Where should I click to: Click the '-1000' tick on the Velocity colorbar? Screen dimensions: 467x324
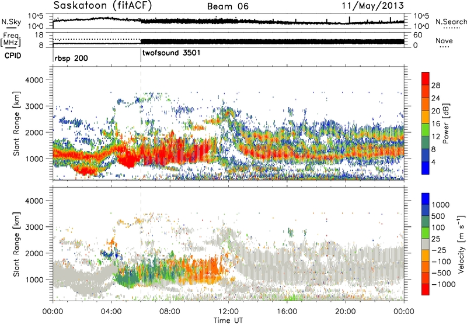click(444, 284)
